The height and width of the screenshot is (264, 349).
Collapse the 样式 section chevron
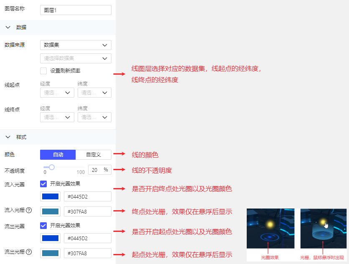coord(8,137)
